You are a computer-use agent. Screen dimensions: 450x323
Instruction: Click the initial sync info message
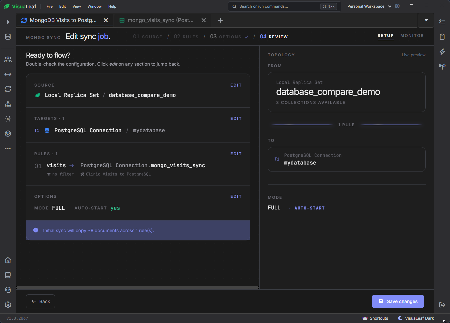tap(138, 230)
